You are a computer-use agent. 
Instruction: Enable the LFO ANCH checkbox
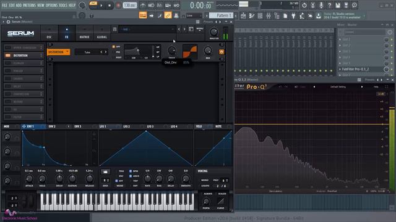point(131,176)
